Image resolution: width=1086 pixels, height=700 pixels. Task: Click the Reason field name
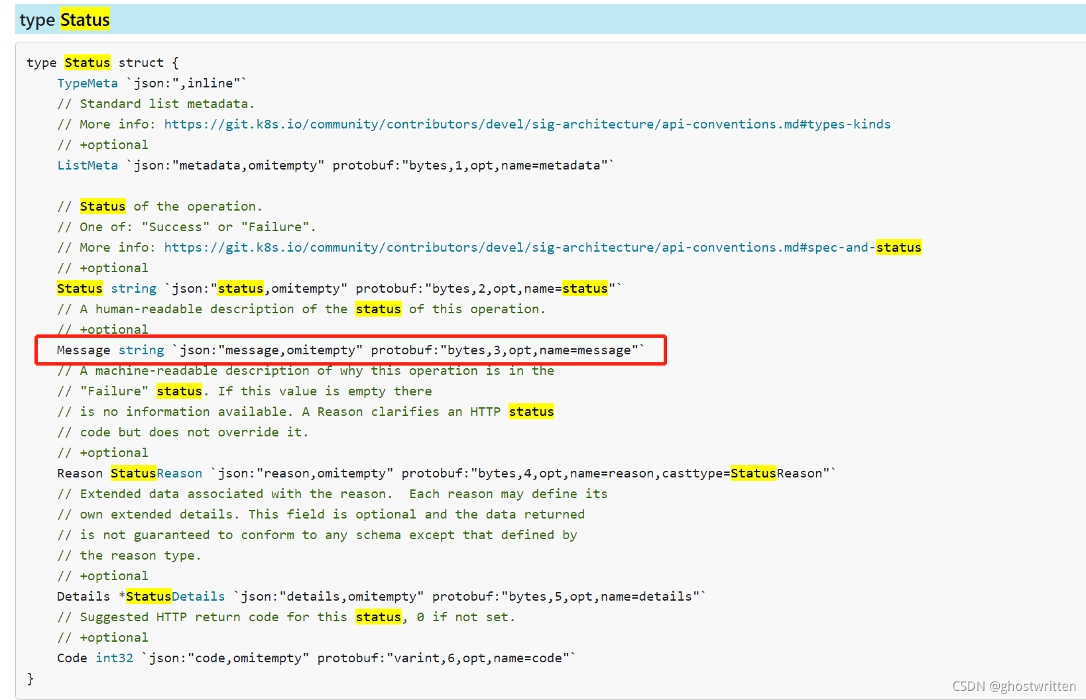[80, 473]
